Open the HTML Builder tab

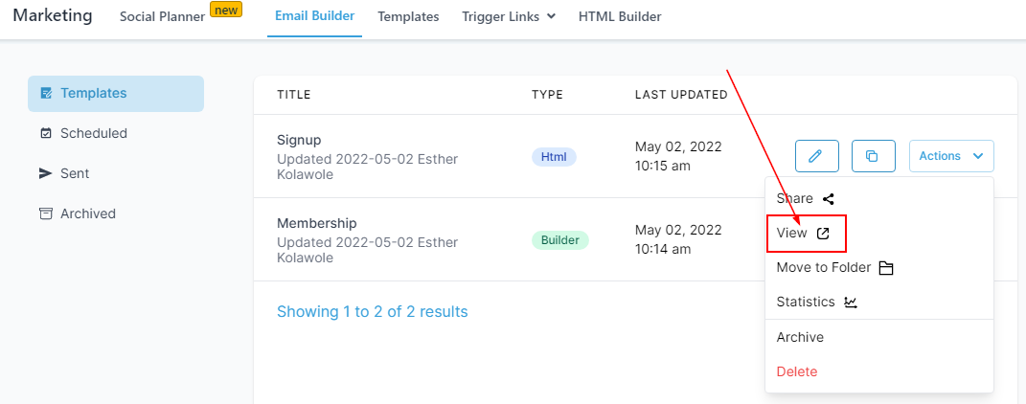point(620,16)
